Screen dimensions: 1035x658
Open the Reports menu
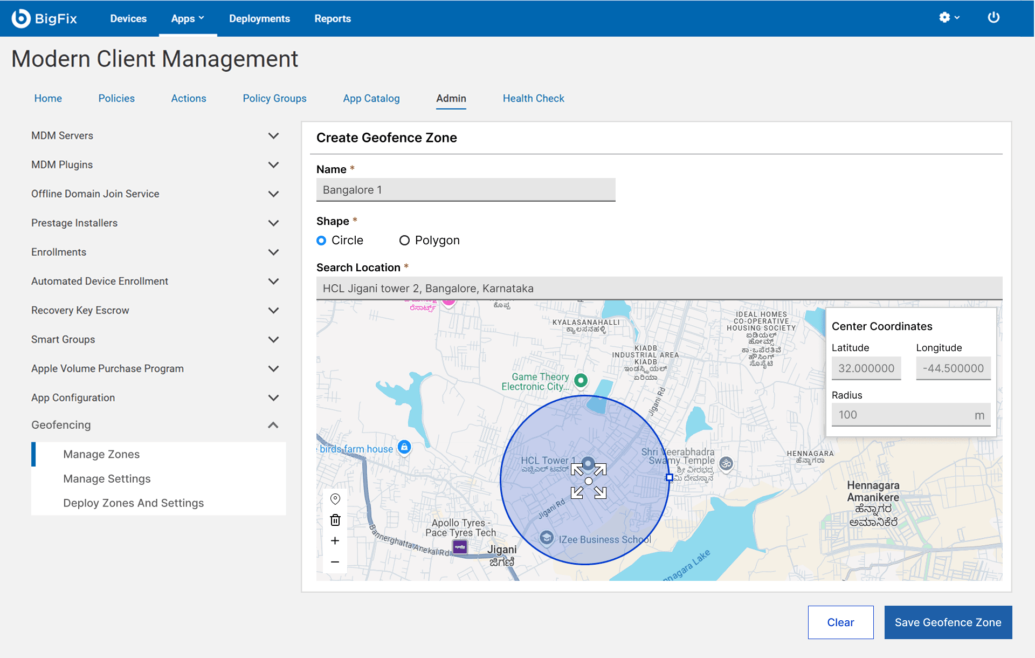tap(333, 18)
